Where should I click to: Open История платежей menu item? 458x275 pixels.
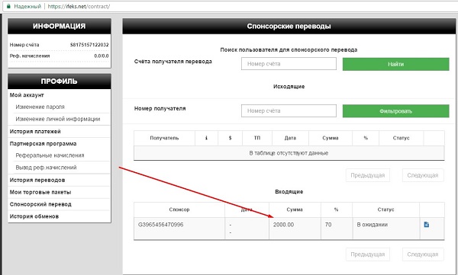(35, 132)
